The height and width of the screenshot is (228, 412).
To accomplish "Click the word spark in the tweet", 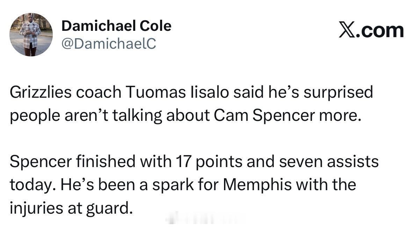I will 173,185.
